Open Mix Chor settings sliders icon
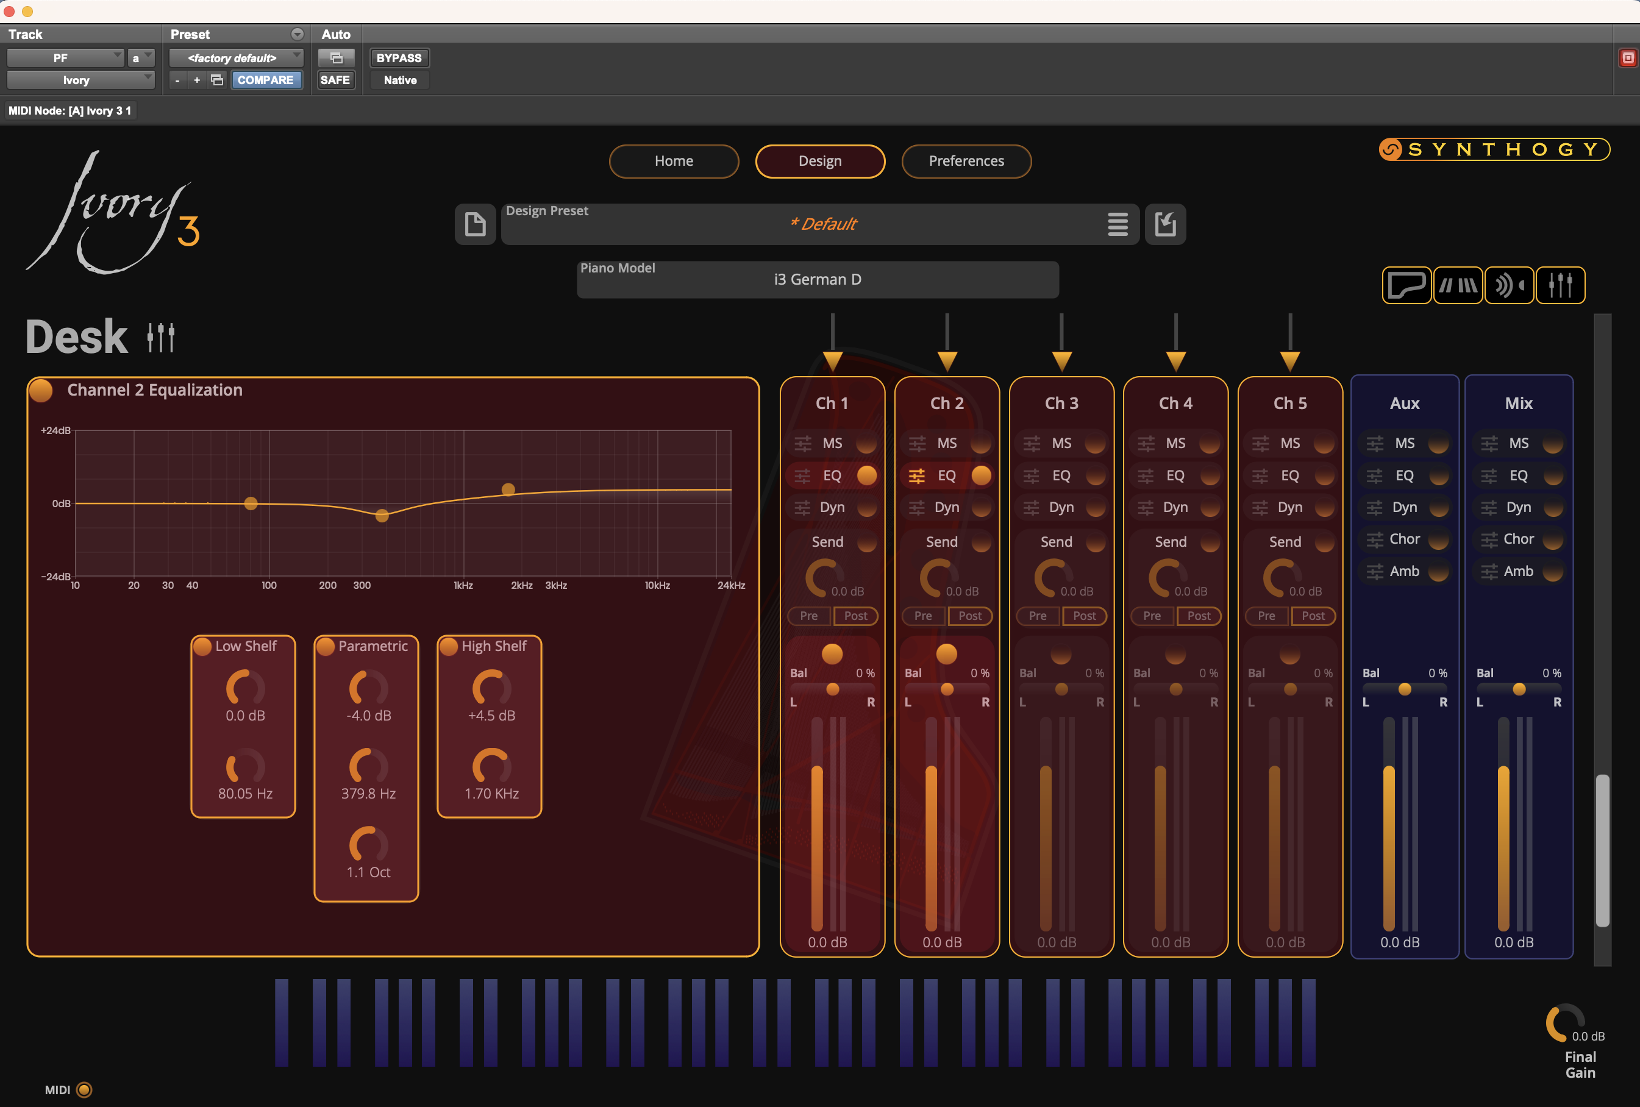This screenshot has width=1640, height=1107. click(x=1489, y=539)
